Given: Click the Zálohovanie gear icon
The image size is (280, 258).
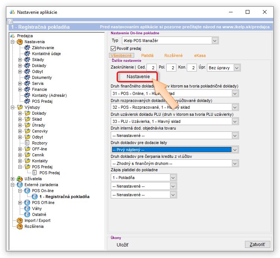Looking at the screenshot, I should click(x=27, y=48).
